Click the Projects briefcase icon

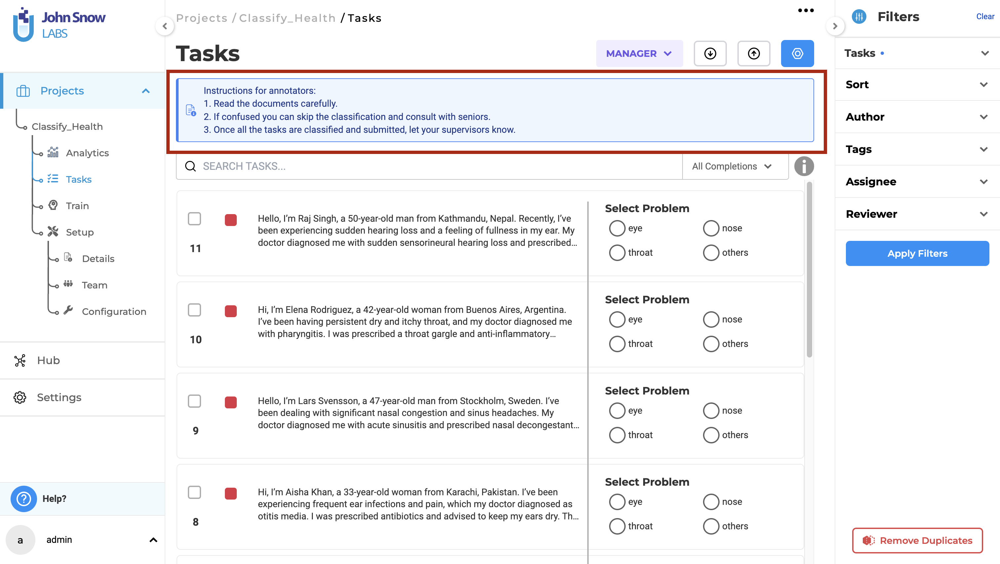tap(23, 91)
